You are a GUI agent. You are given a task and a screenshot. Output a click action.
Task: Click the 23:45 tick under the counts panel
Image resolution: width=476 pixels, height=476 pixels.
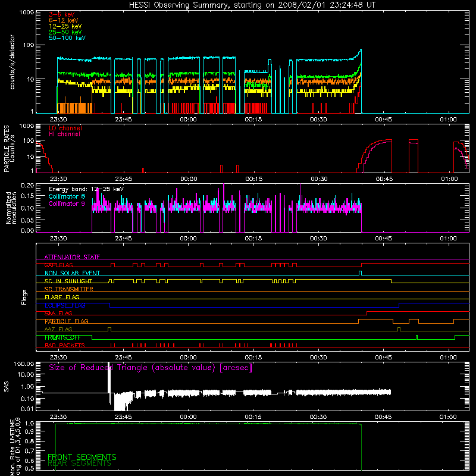[x=123, y=120]
